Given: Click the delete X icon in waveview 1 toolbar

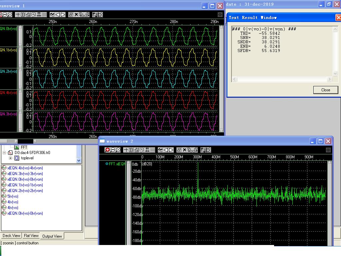Looking at the screenshot, I should click(76, 15).
